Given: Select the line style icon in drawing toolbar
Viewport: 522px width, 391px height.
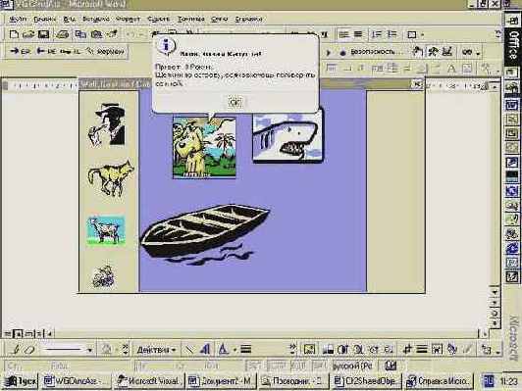Looking at the screenshot, I should (x=245, y=349).
